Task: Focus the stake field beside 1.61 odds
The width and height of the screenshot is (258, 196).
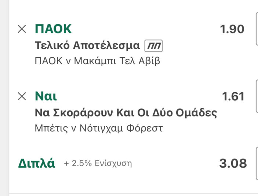Action: coord(256,96)
